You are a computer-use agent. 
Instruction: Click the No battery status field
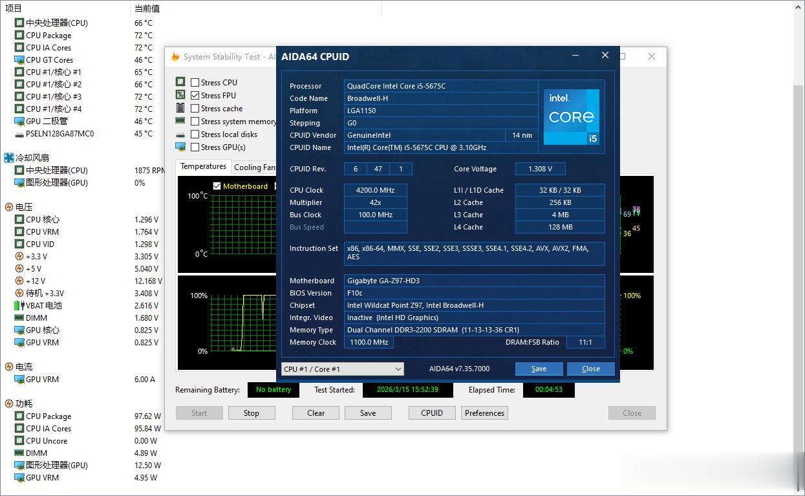tap(274, 389)
